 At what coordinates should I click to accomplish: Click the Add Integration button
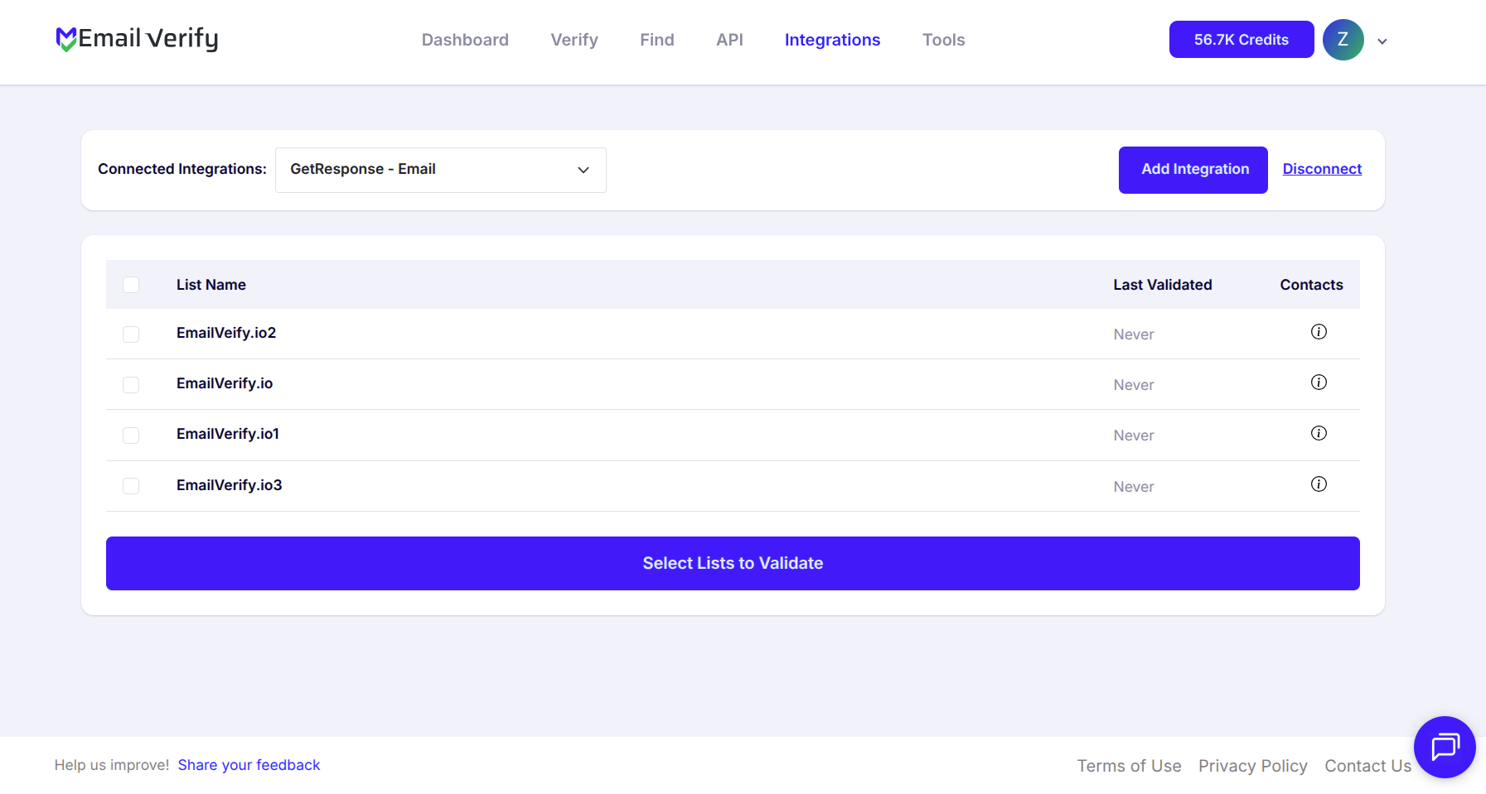1193,170
